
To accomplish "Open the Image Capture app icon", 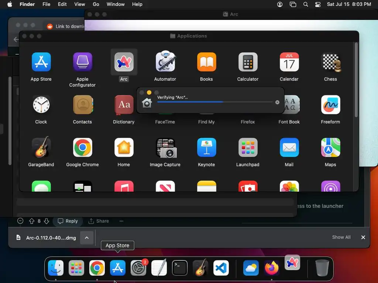I will (x=166, y=147).
